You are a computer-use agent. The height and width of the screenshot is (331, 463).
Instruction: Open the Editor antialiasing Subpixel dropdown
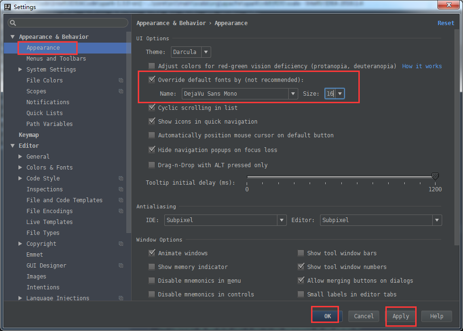[x=381, y=220]
